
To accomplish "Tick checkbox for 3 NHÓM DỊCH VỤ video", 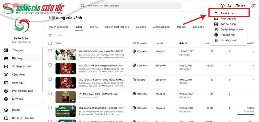I will (x=50, y=51).
